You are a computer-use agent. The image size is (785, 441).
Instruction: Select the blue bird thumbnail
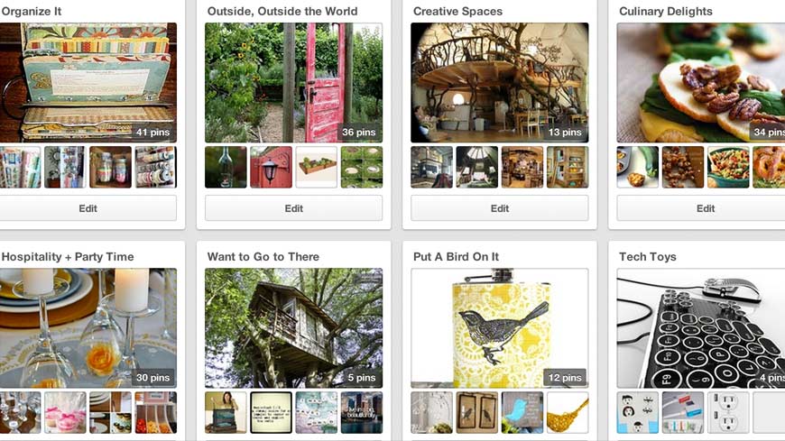522,412
